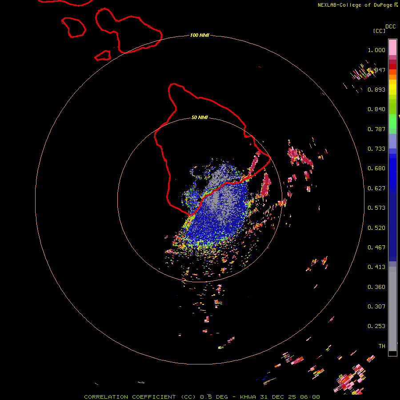Click the 0.413 color scale label

376,267
